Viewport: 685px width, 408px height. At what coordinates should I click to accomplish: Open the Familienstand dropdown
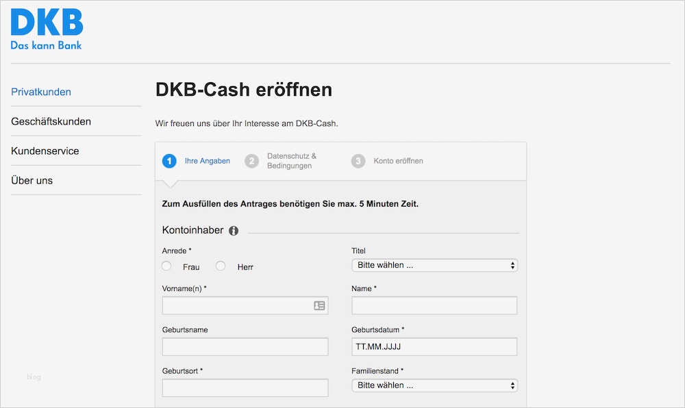[434, 385]
